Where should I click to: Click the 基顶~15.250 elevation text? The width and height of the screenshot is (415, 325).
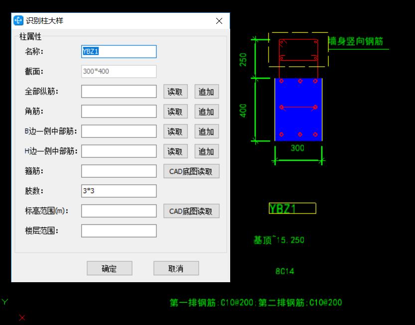(x=278, y=240)
